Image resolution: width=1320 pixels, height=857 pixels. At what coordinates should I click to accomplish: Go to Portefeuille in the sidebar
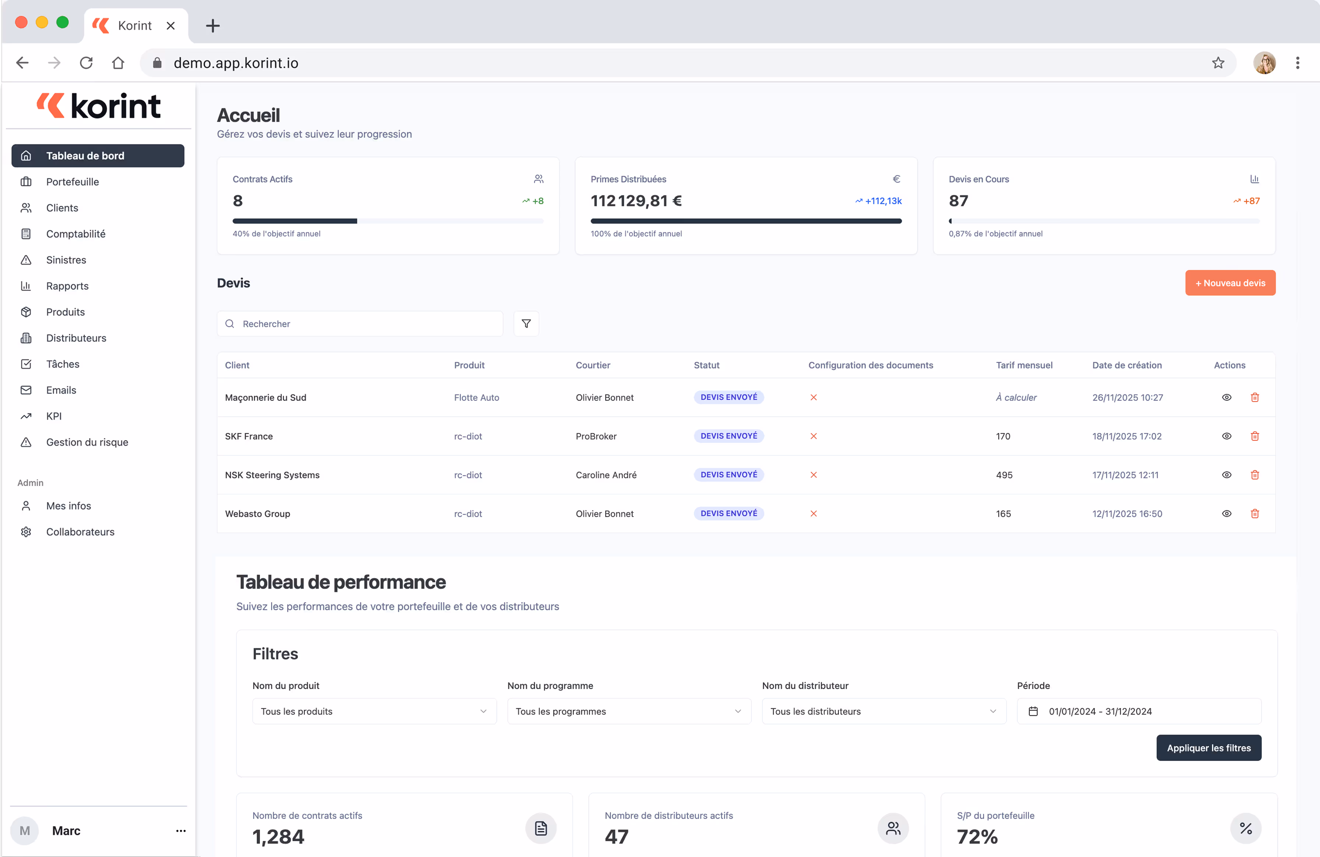(x=73, y=182)
